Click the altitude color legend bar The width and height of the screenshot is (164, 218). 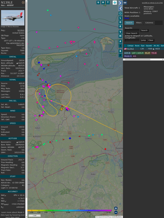[69, 211]
